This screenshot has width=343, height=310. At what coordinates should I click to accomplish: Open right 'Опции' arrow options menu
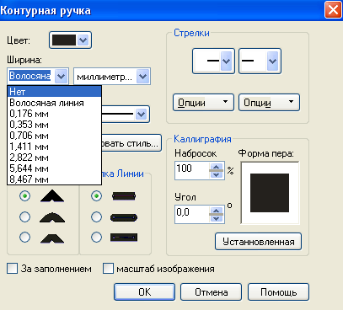tap(269, 103)
